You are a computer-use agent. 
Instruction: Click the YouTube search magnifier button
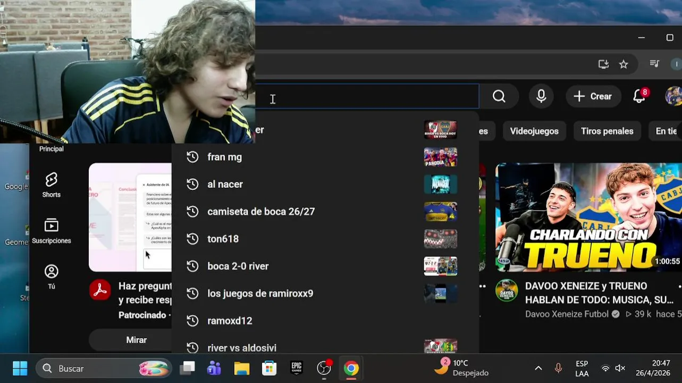point(499,96)
